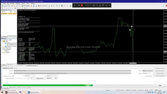
Task: Open the От date picker dropdown
Action: click(x=34, y=76)
